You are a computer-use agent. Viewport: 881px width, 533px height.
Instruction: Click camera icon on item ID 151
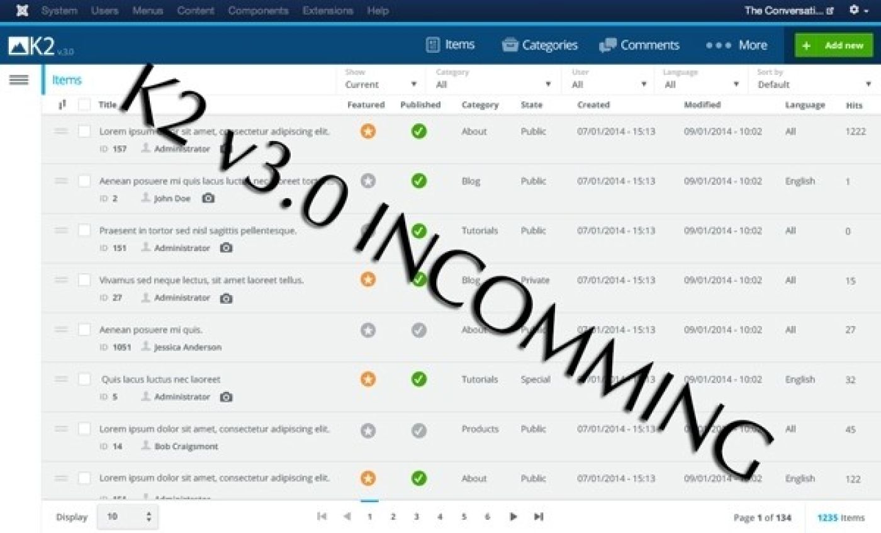[x=227, y=248]
